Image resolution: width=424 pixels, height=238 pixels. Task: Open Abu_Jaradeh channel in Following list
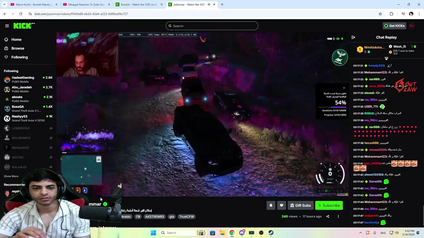[28, 89]
